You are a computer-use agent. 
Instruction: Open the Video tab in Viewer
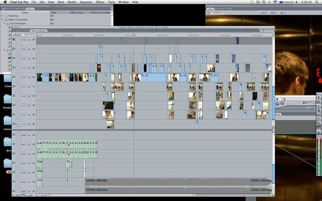click(210, 9)
